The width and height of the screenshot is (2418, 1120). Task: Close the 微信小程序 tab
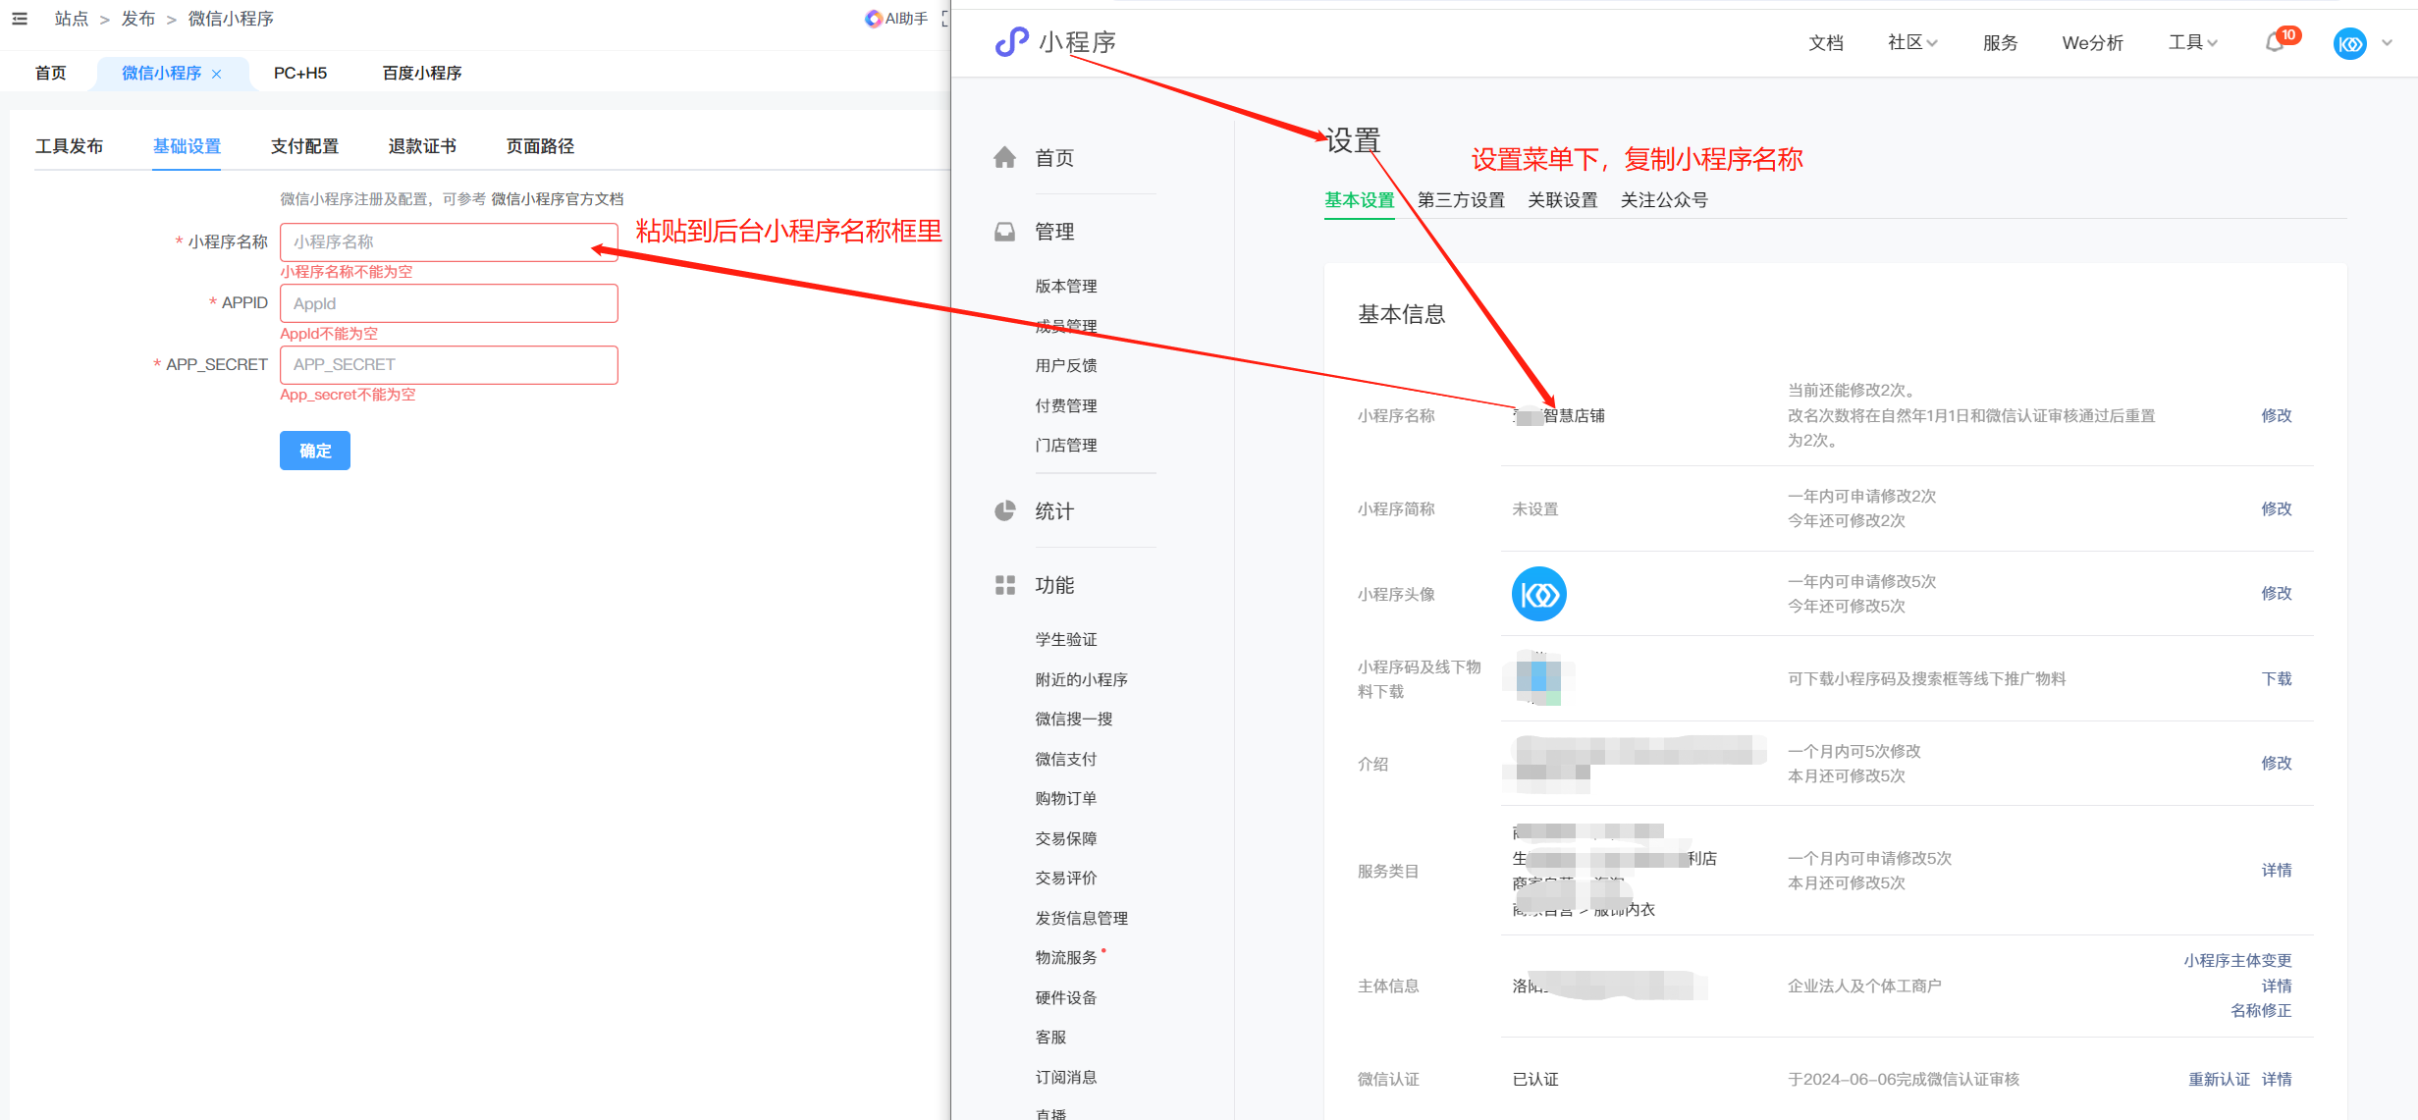pos(217,74)
